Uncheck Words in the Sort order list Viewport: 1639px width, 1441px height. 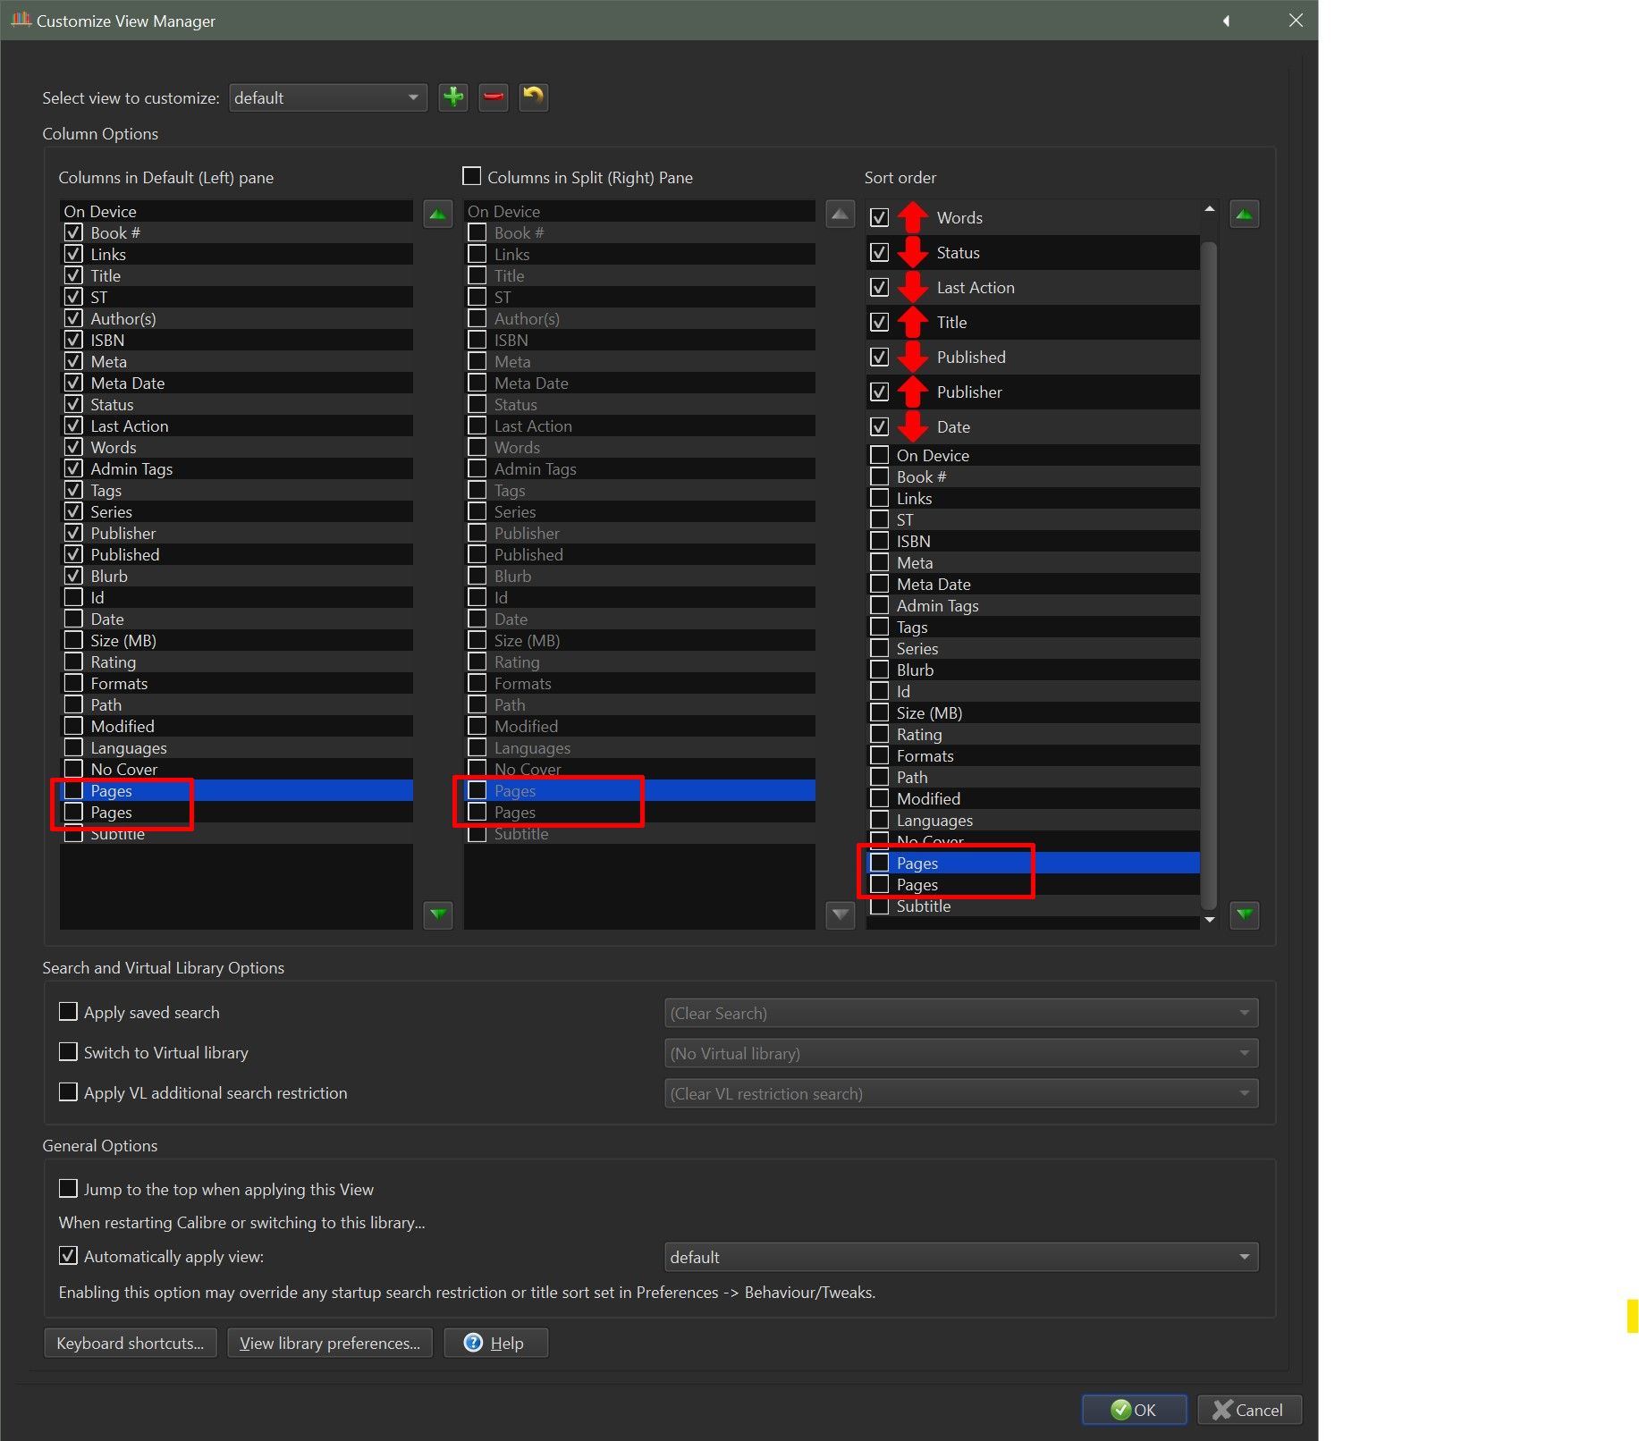pos(880,217)
